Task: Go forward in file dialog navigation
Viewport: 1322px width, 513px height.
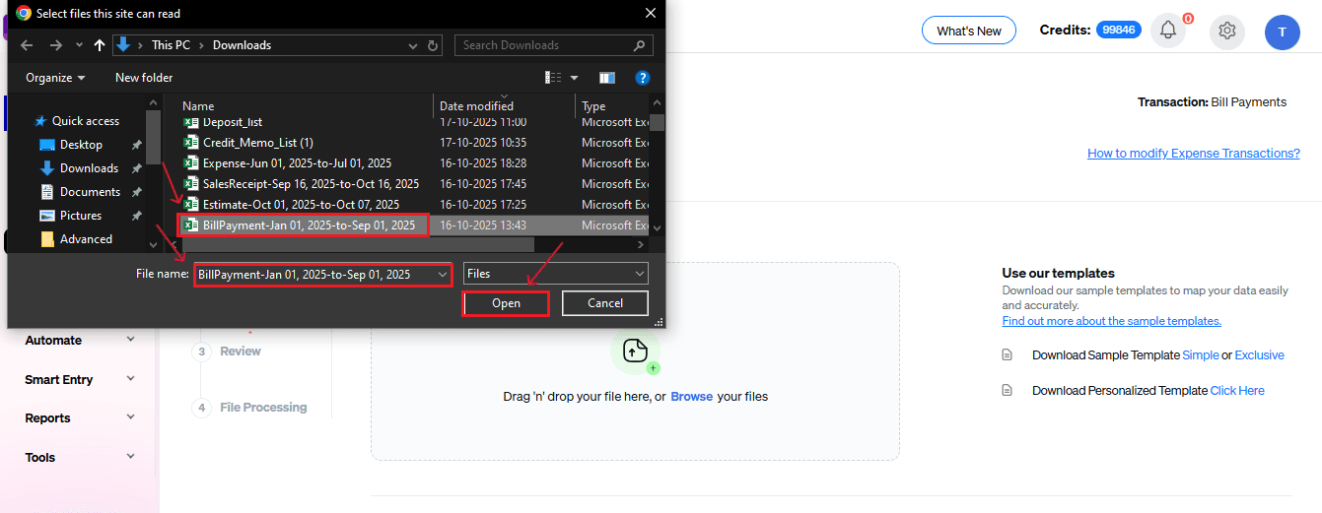Action: (55, 45)
